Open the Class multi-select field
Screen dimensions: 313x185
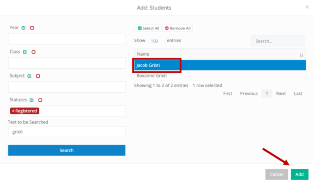[x=67, y=63]
